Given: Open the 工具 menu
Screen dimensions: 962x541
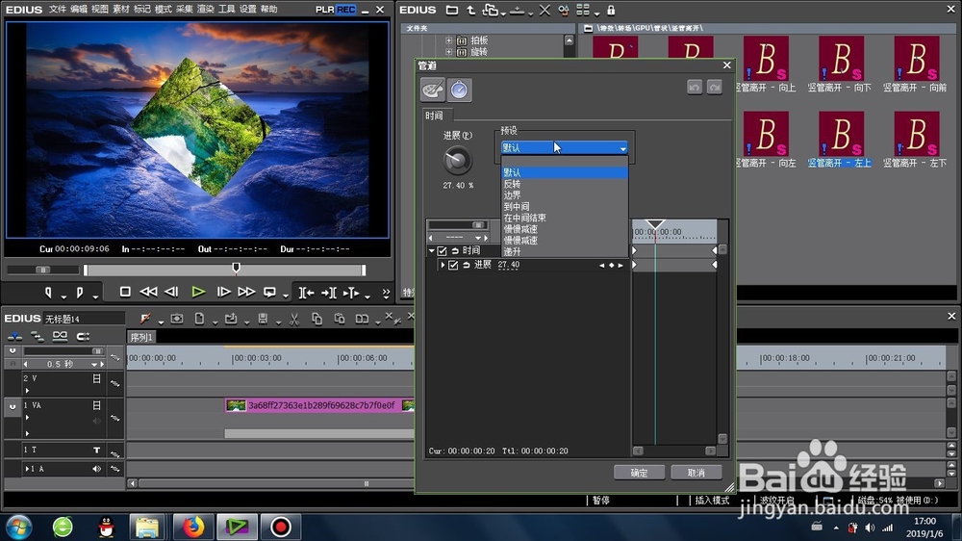Looking at the screenshot, I should click(226, 10).
